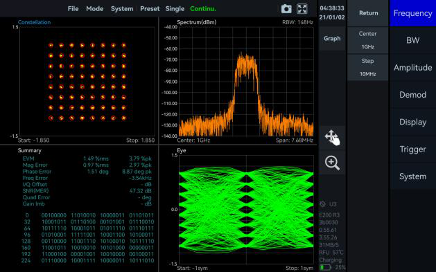Click the EVM 1.49 %rms value

point(96,158)
